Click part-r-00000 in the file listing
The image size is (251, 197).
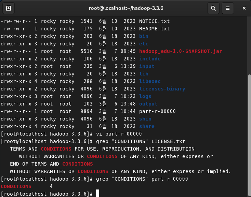click(157, 111)
